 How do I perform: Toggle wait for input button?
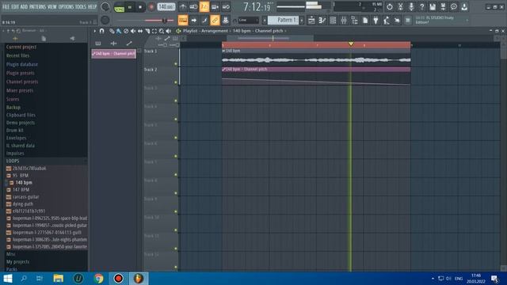click(193, 6)
